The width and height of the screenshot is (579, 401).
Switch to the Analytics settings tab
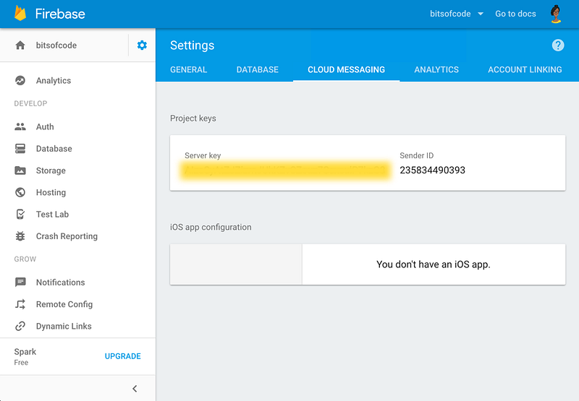pyautogui.click(x=436, y=69)
